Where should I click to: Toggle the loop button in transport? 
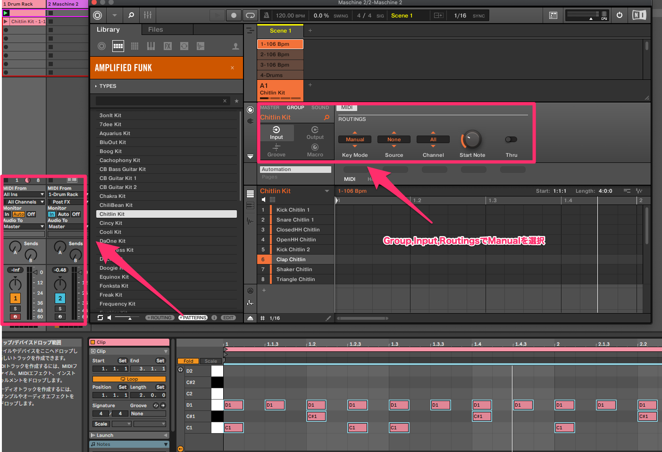pos(250,16)
